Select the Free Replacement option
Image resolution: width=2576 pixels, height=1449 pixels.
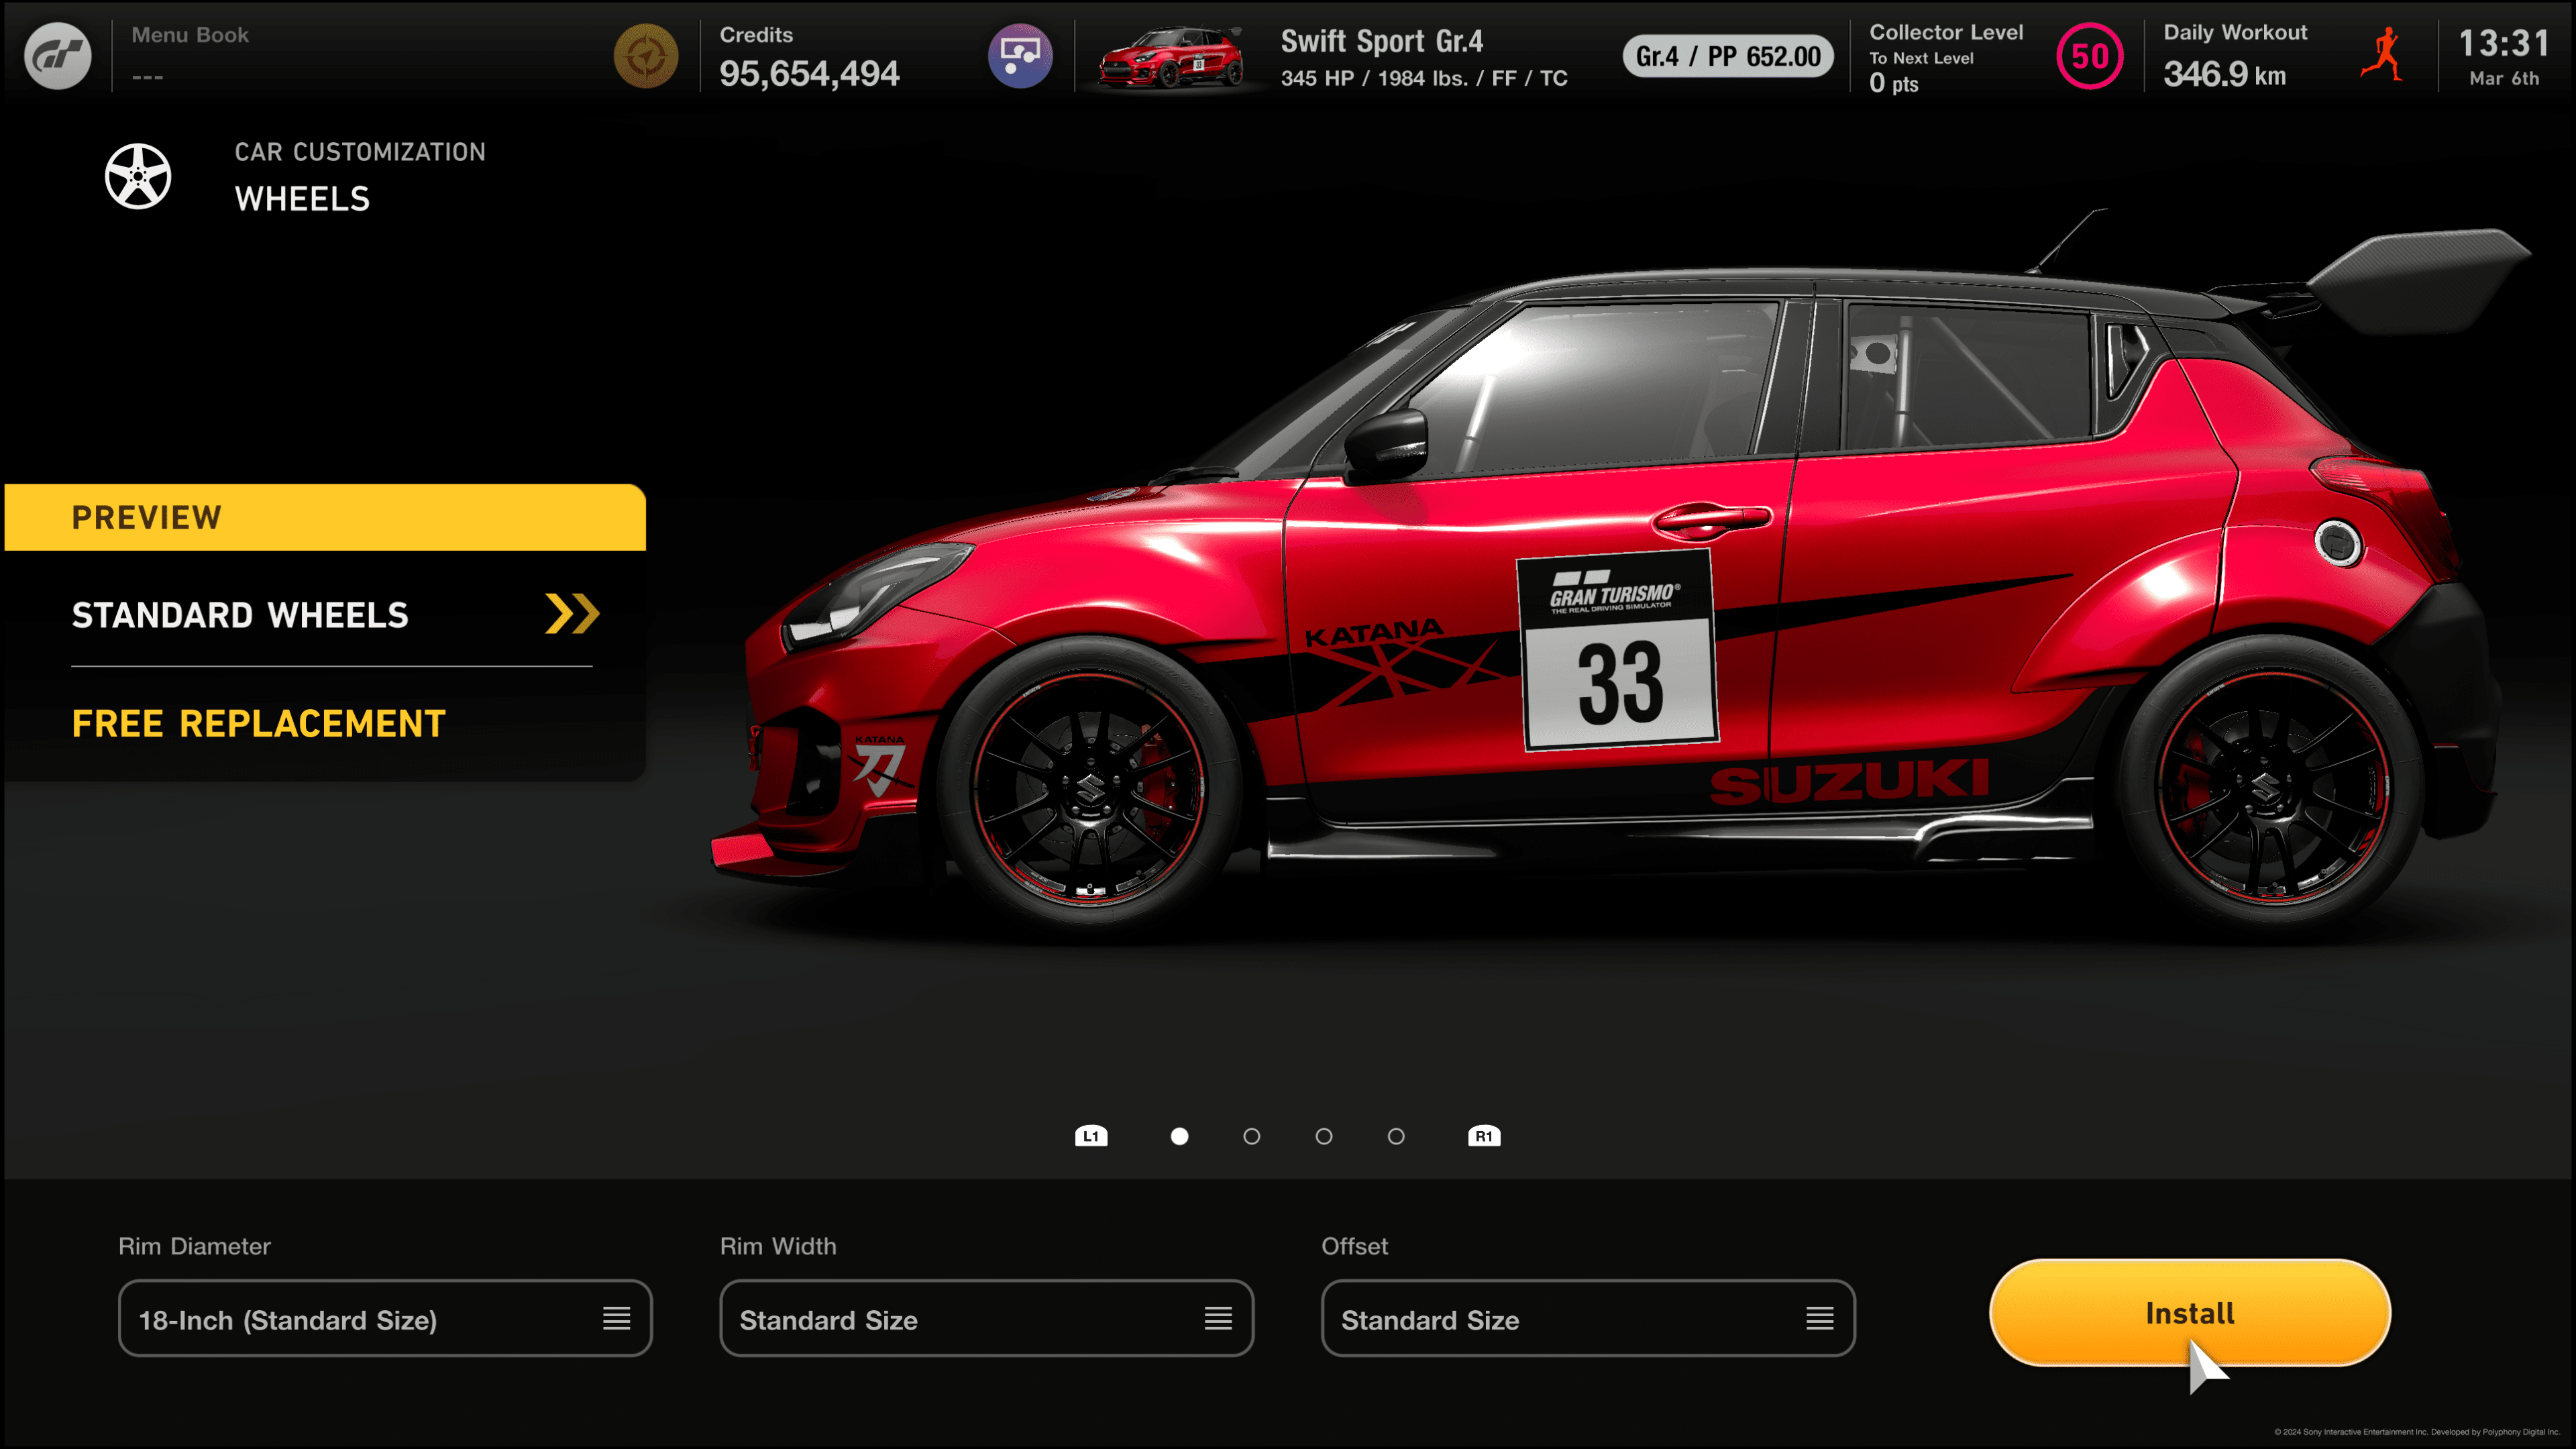(258, 723)
